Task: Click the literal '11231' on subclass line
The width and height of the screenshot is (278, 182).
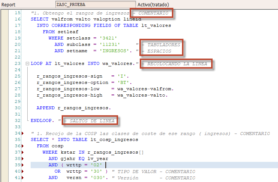Action: pos(109,44)
